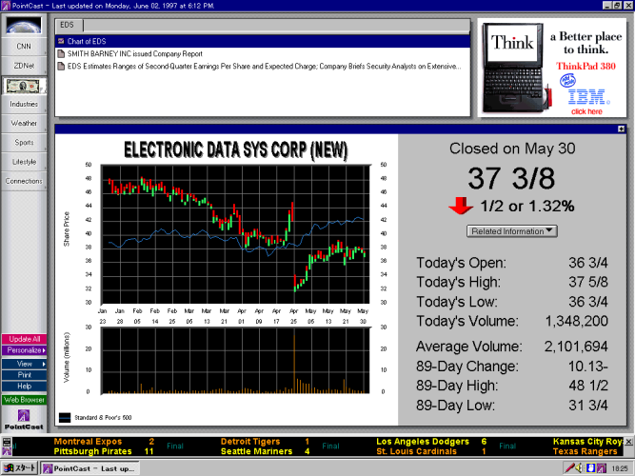Open the Weather channel
635x476 pixels.
coord(24,123)
